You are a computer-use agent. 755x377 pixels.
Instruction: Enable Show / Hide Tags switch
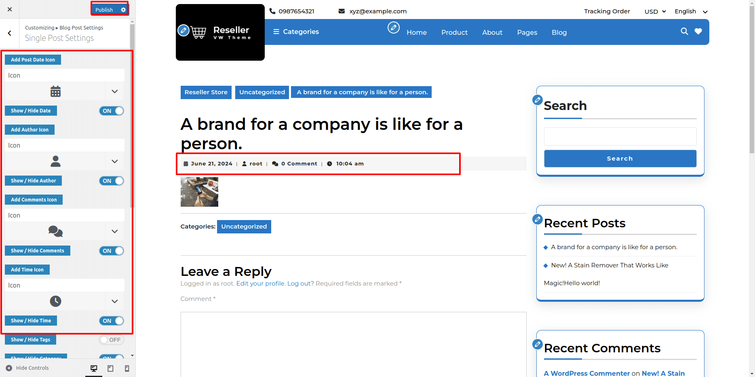point(112,340)
